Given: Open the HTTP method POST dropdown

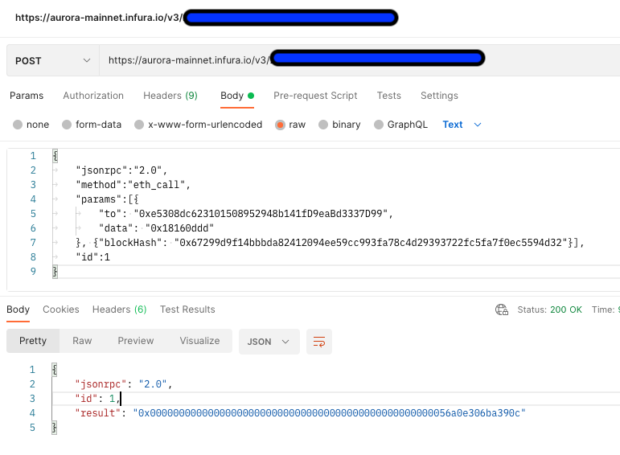Looking at the screenshot, I should click(52, 60).
